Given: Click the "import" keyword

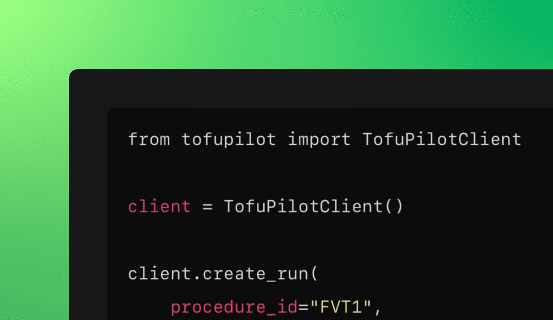Looking at the screenshot, I should 319,139.
